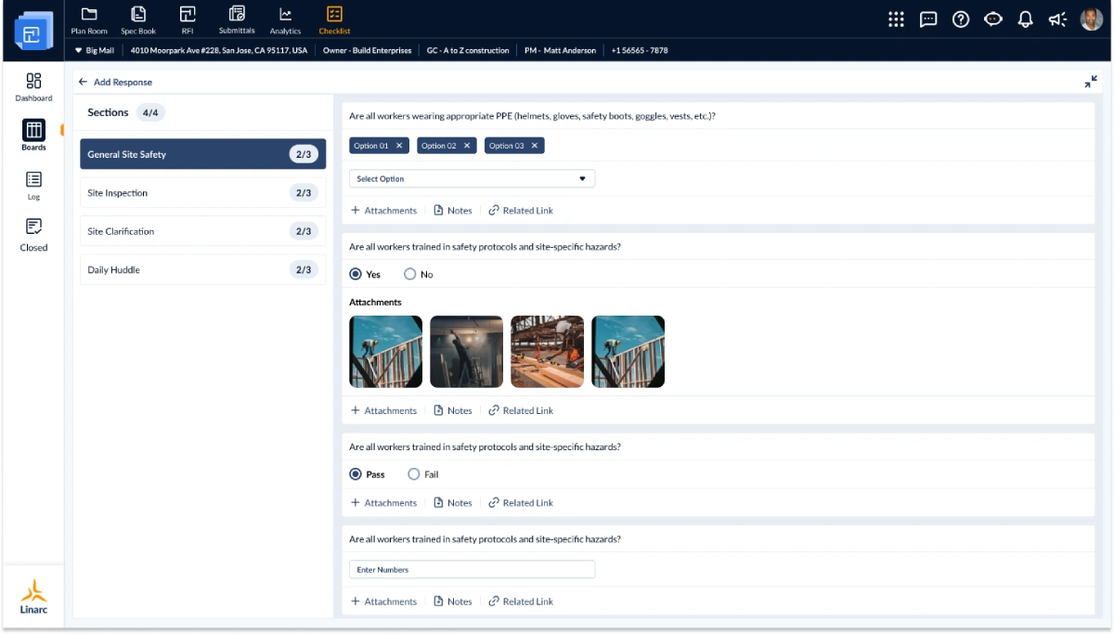
Task: Remove Option 02 tag
Action: [467, 146]
